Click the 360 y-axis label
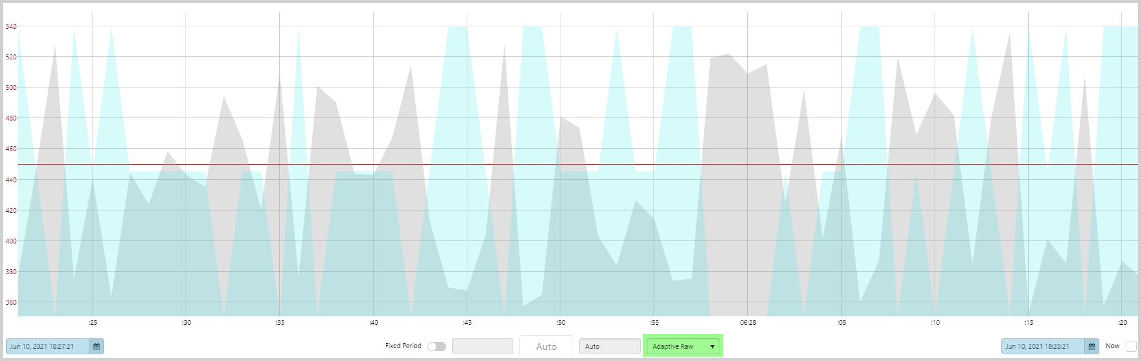1141x361 pixels. [11, 302]
